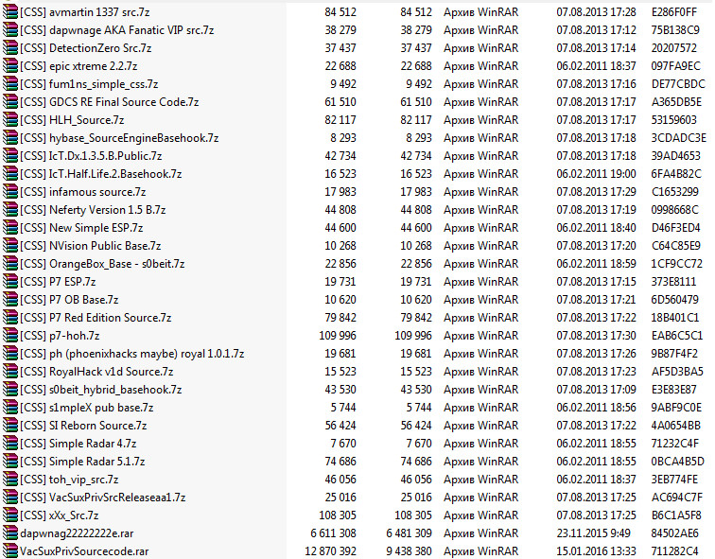Click the date 06.02.2011 19:00

(x=596, y=174)
